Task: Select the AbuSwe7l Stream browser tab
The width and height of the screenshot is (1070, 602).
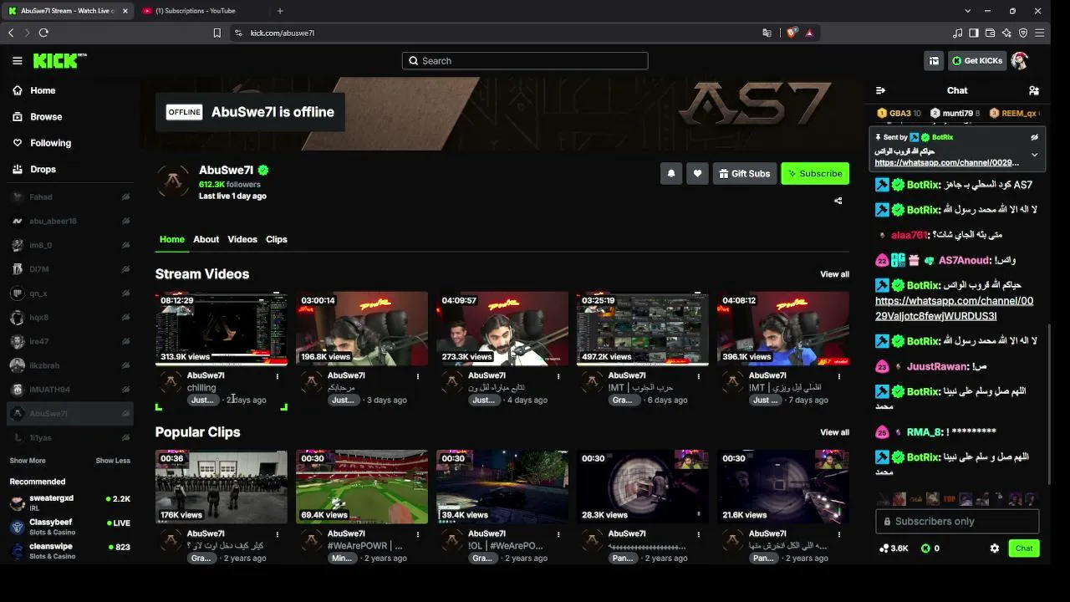Action: 67,11
